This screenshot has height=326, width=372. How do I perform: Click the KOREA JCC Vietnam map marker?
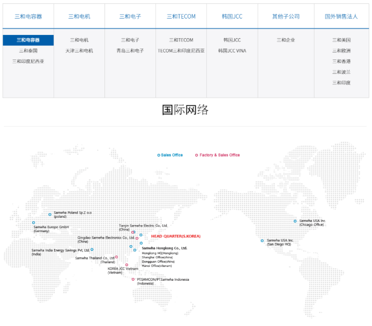click(126, 265)
